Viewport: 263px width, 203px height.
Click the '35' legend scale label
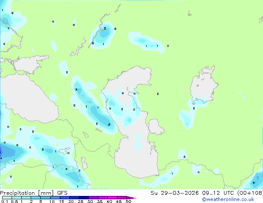[x=100, y=201]
